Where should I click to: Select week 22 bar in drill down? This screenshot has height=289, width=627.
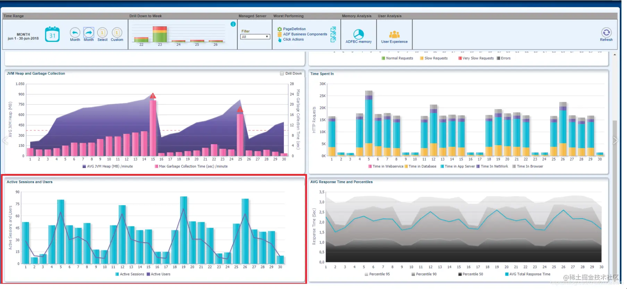pyautogui.click(x=141, y=40)
